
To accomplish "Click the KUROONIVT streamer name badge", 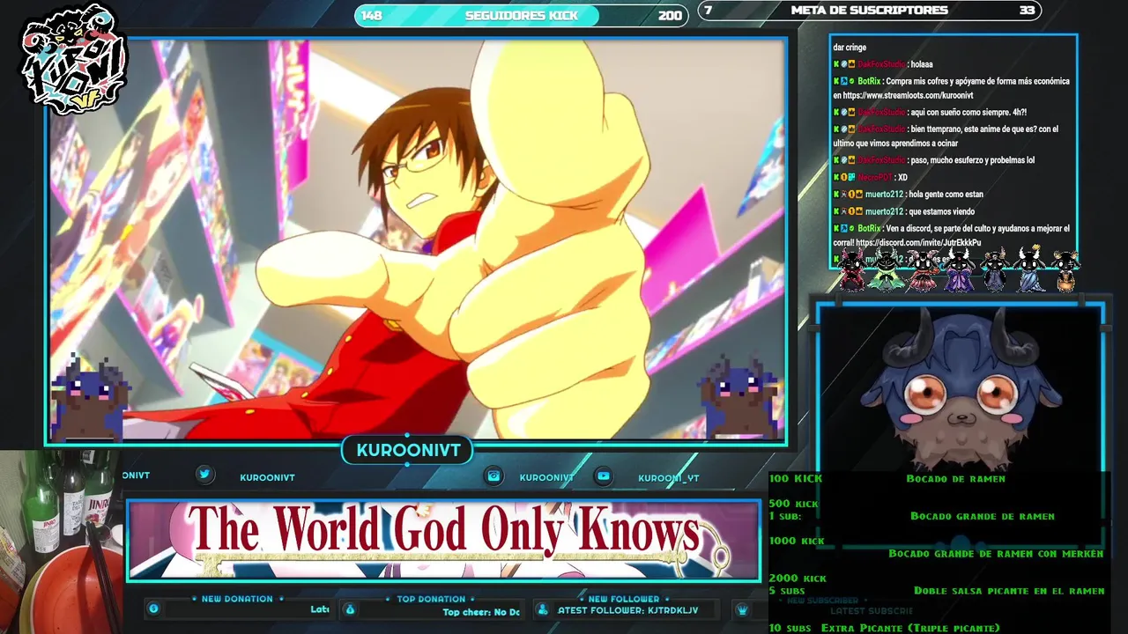I will coord(408,450).
